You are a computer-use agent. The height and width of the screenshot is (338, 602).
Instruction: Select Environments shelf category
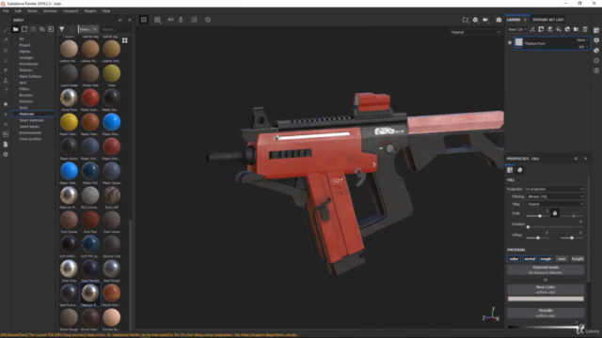[x=30, y=132]
